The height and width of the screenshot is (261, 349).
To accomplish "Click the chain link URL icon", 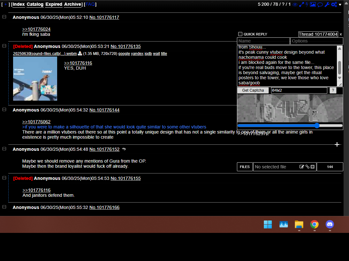I will point(307,167).
